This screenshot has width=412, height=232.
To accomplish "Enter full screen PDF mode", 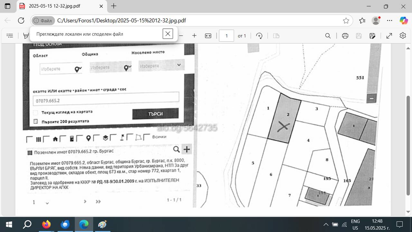I will [x=389, y=36].
